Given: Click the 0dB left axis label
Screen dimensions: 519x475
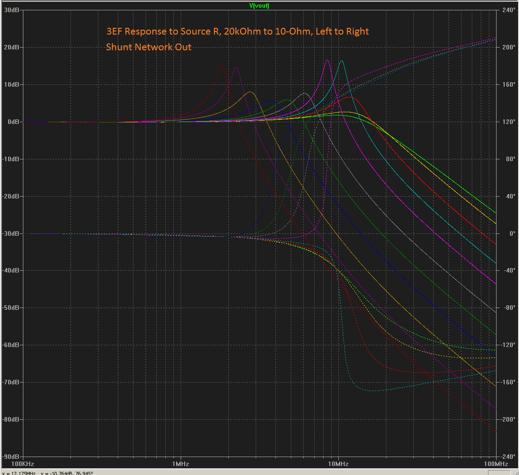Looking at the screenshot, I should (x=13, y=122).
